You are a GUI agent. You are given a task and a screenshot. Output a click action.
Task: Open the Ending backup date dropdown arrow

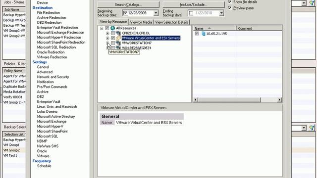(x=221, y=13)
